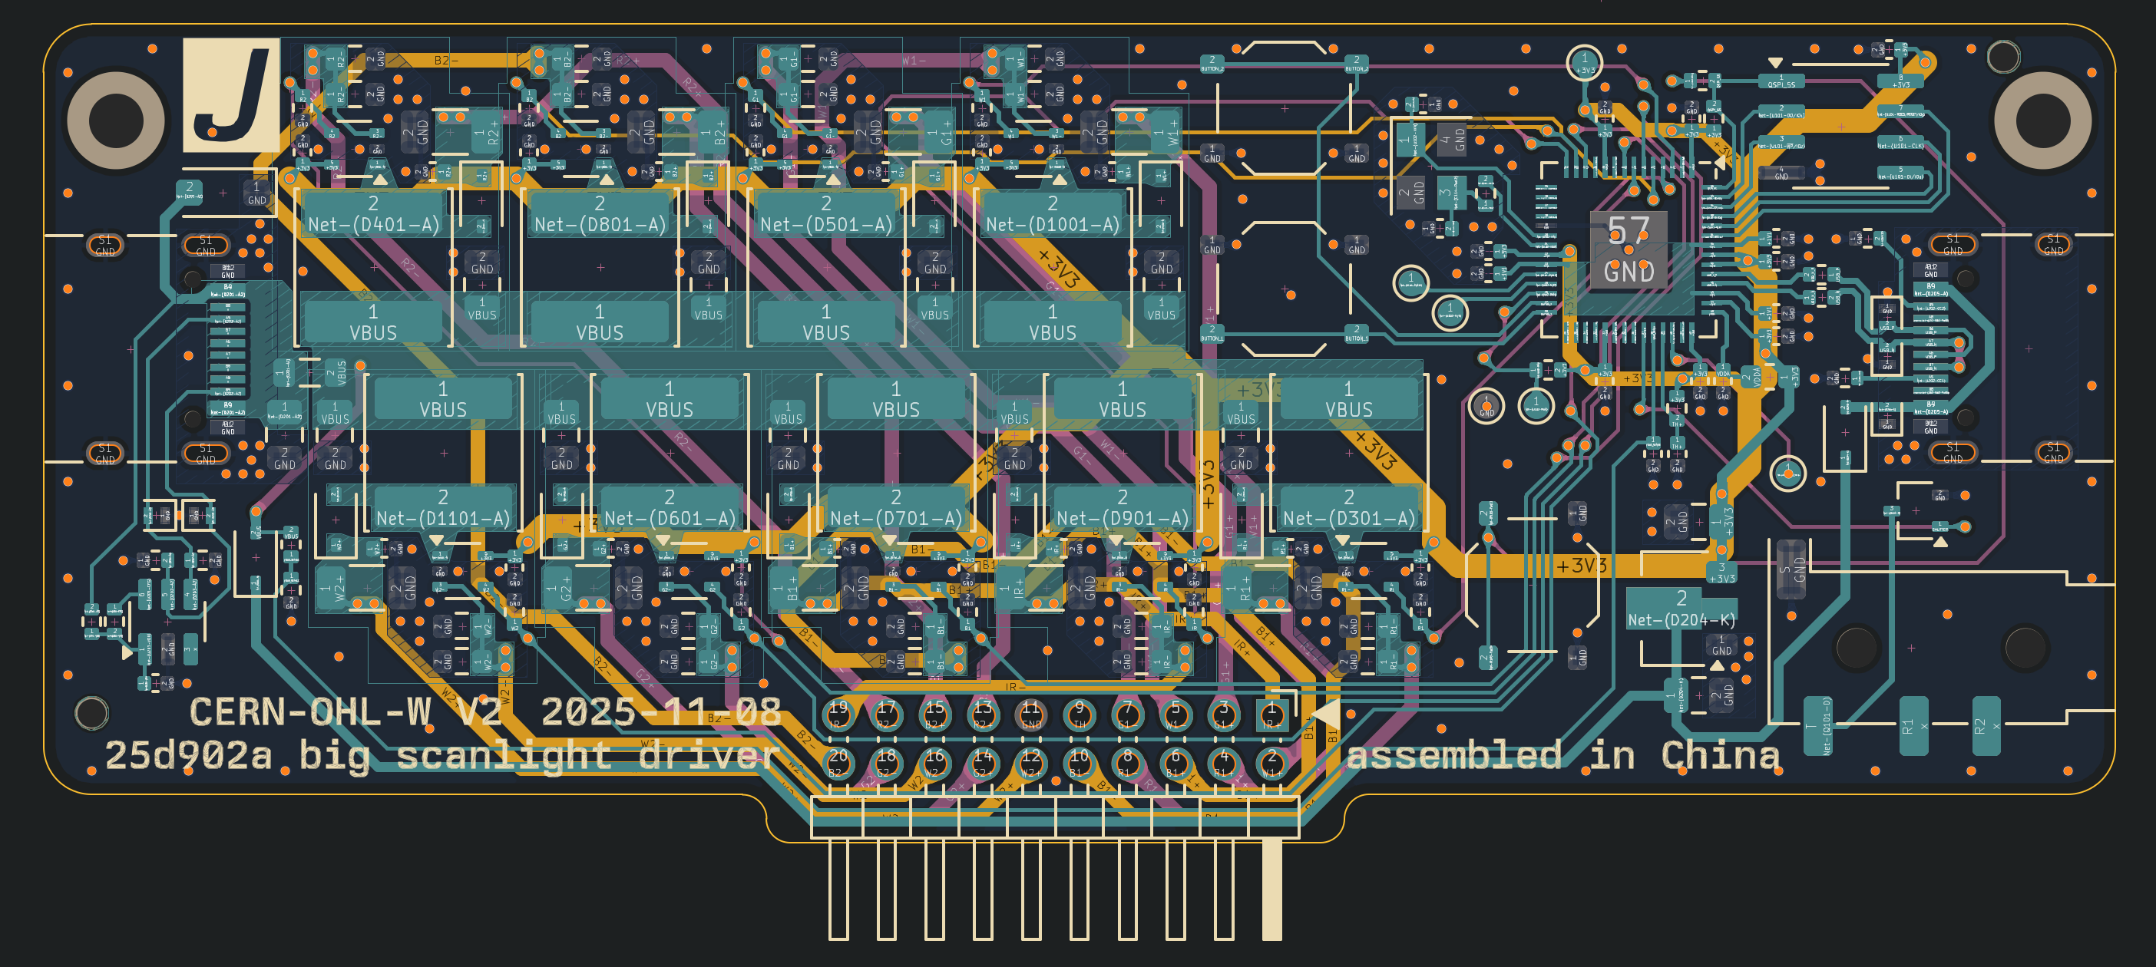Select the R2 resistor pad

1986,725
